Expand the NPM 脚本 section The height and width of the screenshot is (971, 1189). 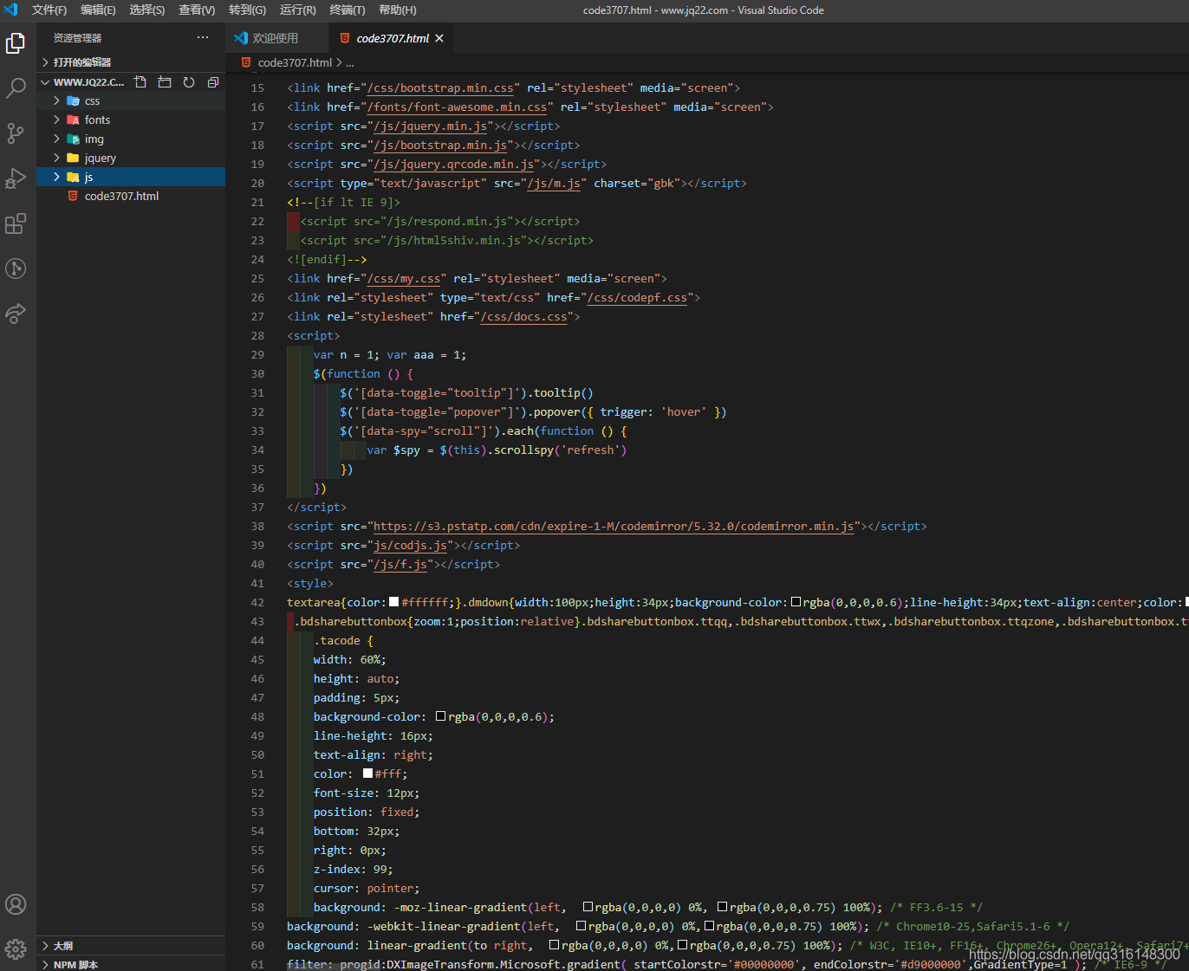pyautogui.click(x=75, y=964)
